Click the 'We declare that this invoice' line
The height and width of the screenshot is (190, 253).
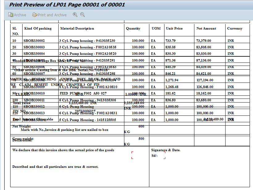(63, 150)
